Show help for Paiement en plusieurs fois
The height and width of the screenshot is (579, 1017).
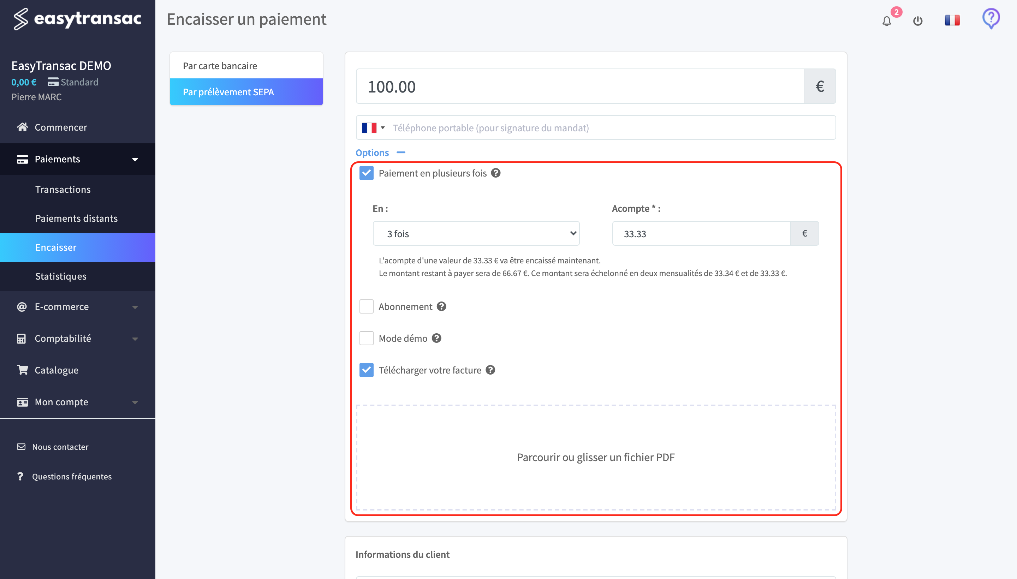point(495,173)
